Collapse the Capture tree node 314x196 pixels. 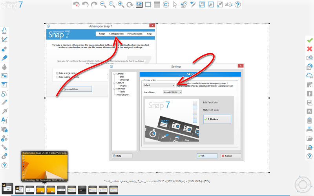115,83
